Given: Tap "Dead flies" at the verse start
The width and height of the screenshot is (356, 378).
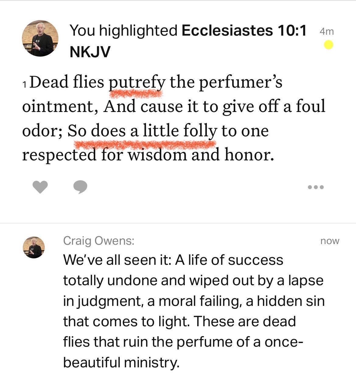Looking at the screenshot, I should [67, 82].
